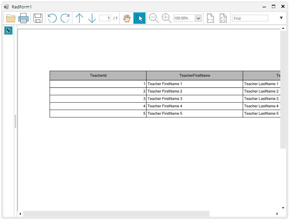Open a document using the folder icon
Image resolution: width=290 pixels, height=220 pixels.
point(10,18)
